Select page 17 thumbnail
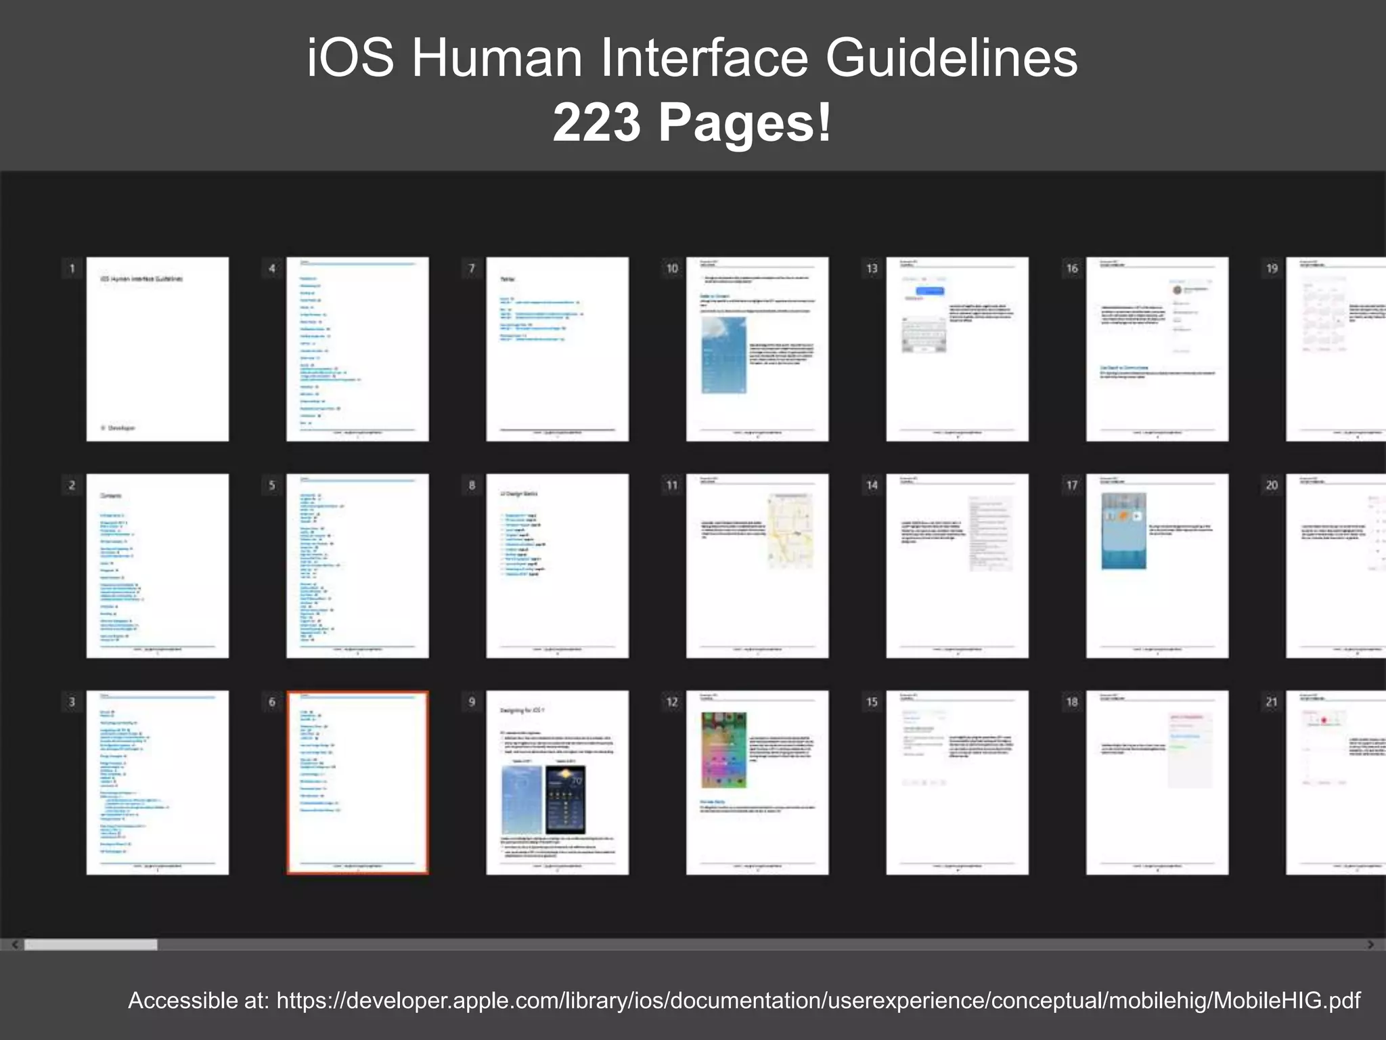This screenshot has width=1386, height=1040. point(1157,566)
